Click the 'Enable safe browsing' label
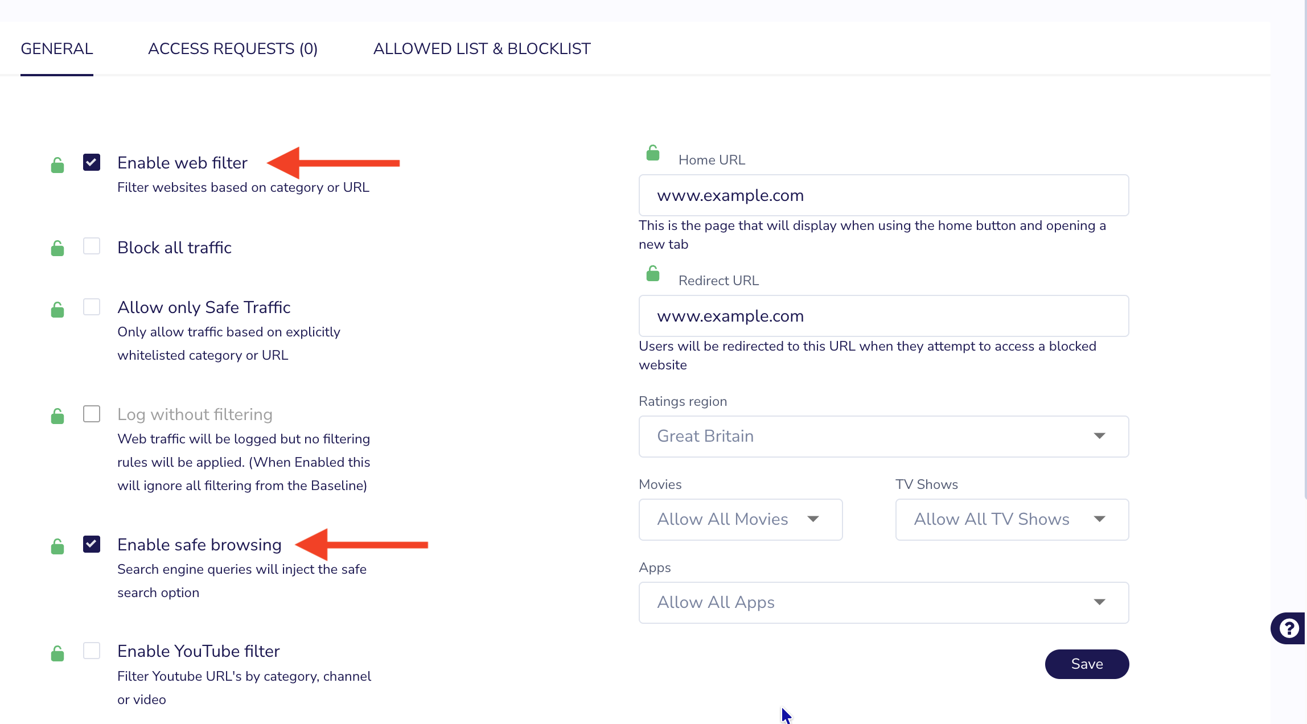This screenshot has width=1307, height=724. click(x=199, y=545)
